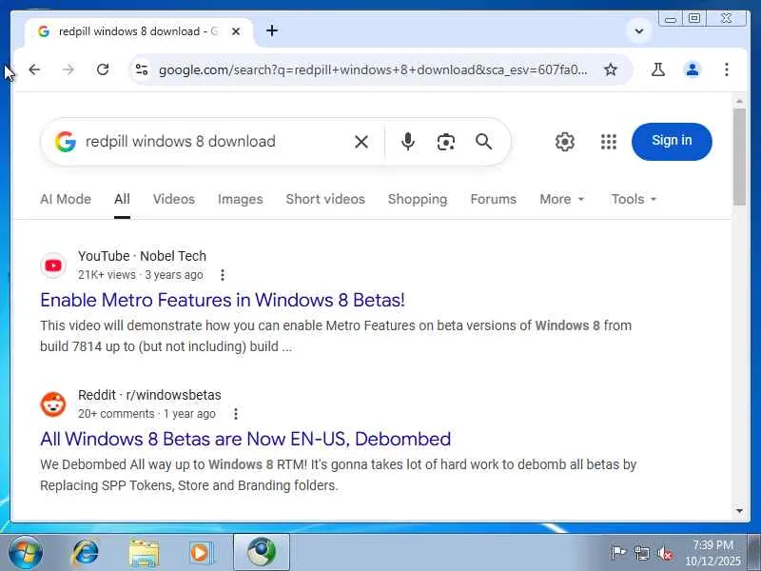Image resolution: width=761 pixels, height=571 pixels.
Task: Open options for YouTube result
Action: 223,275
